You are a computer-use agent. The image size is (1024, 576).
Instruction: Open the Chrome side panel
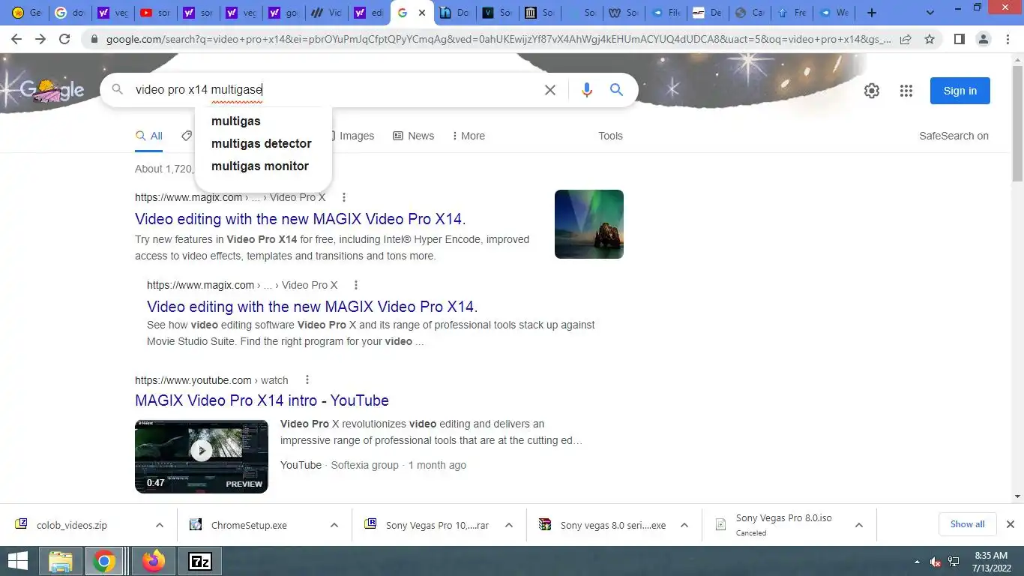959,39
